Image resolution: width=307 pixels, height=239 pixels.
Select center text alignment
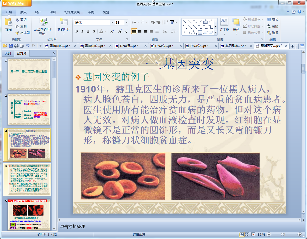tap(140, 31)
